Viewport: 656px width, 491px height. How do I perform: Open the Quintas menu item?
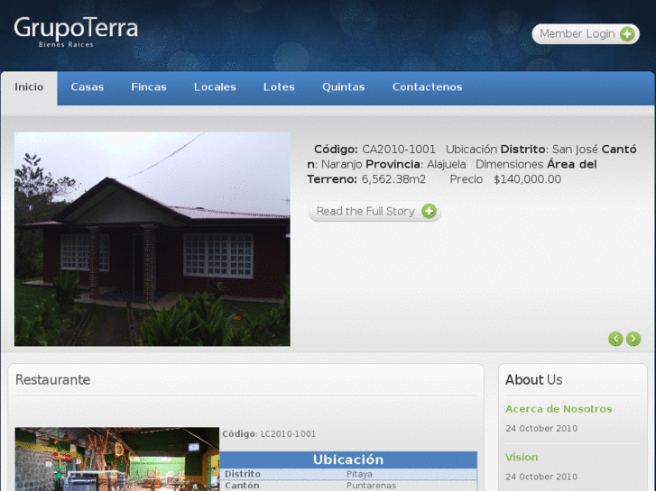[x=343, y=86]
